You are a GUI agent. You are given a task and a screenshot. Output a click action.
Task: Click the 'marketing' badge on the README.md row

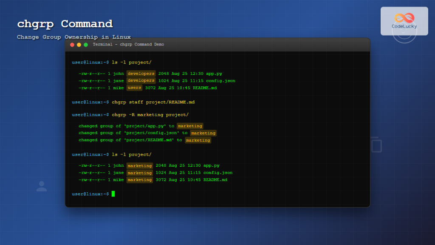tap(140, 179)
